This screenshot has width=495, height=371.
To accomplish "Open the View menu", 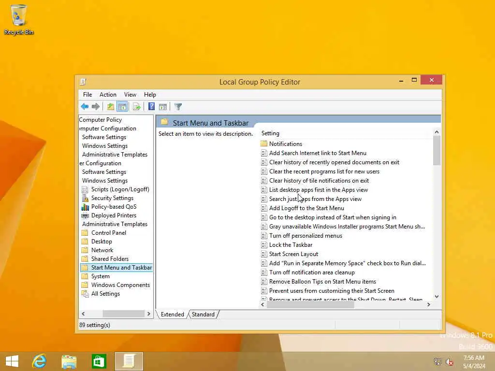I will 130,95.
